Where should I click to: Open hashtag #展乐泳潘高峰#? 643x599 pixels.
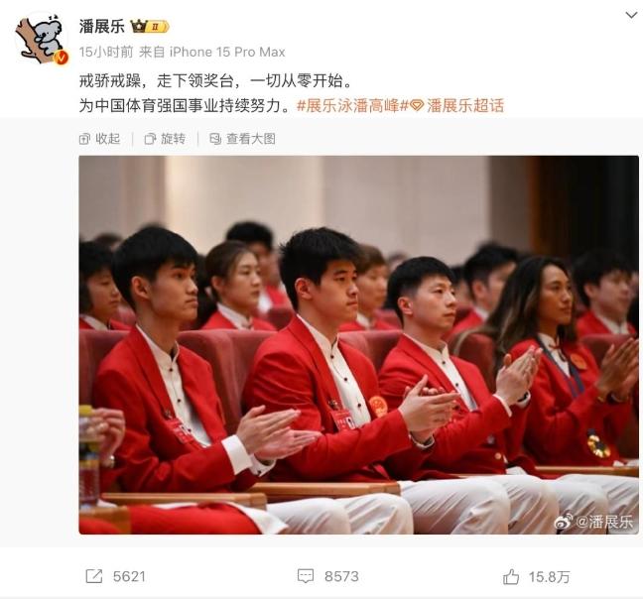coord(352,106)
